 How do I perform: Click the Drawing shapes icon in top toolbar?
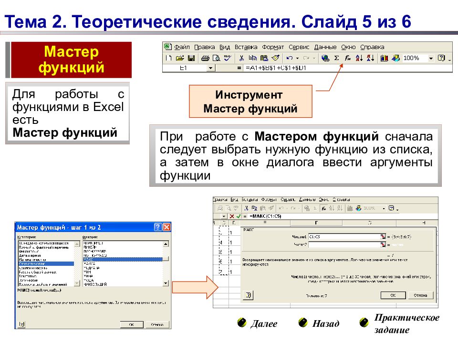pyautogui.click(x=396, y=58)
